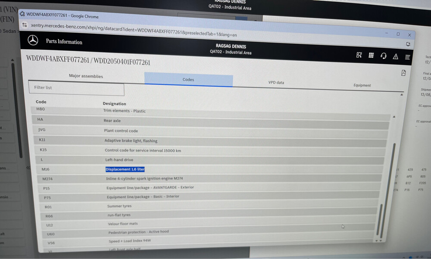
Task: Click the Chrome address bar URL
Action: pos(134,30)
